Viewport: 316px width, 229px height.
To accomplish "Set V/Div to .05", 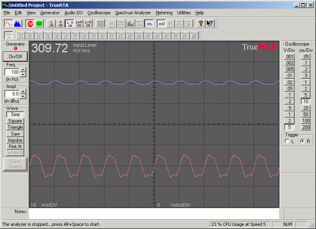I will click(289, 89).
